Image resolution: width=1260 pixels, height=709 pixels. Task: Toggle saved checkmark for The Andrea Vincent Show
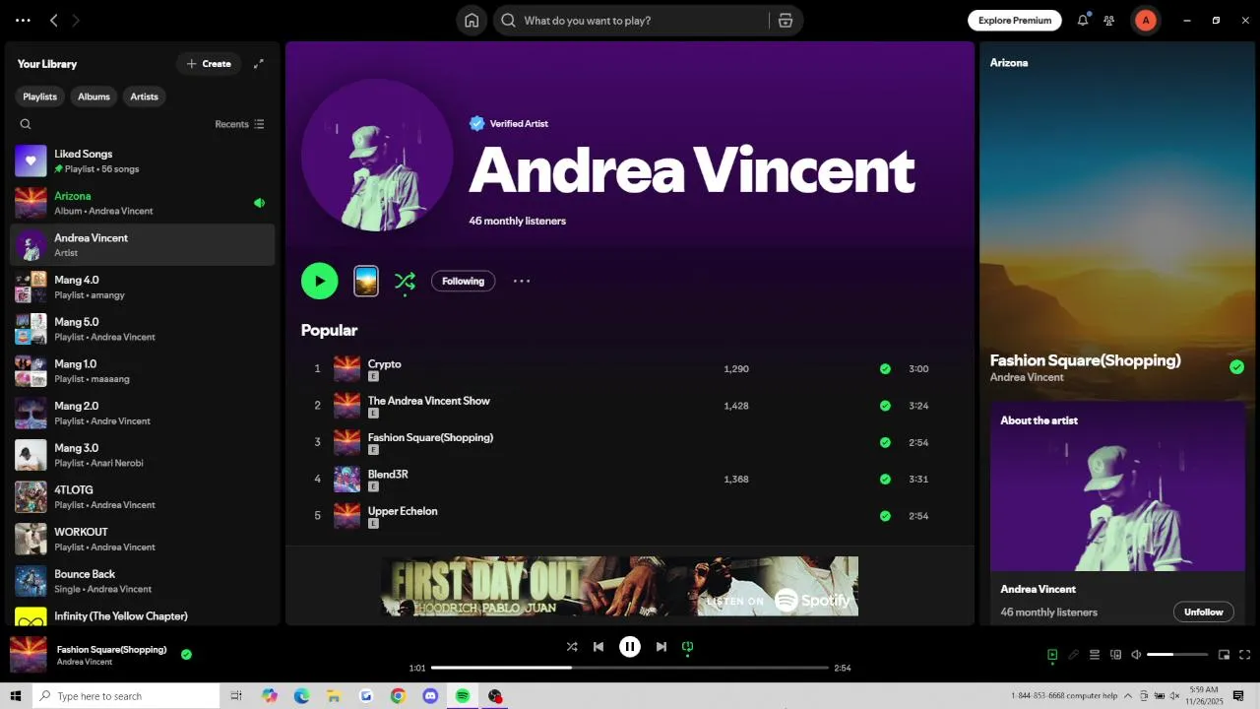tap(885, 406)
